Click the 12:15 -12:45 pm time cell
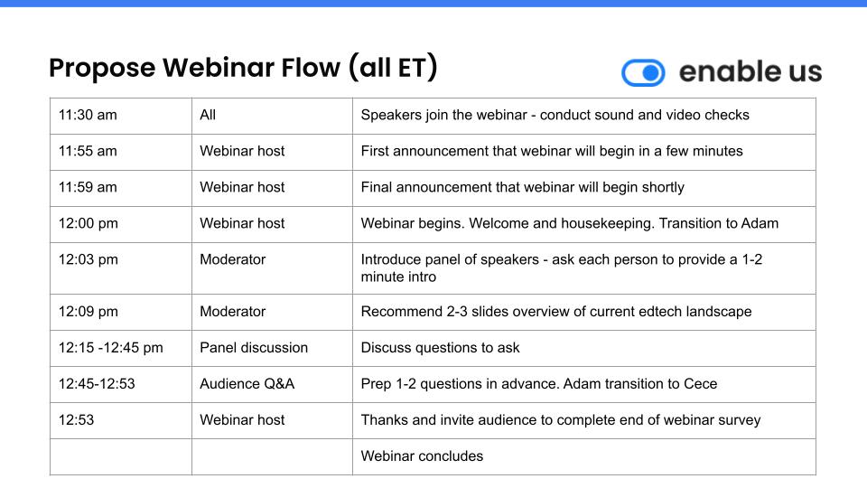 coord(120,348)
